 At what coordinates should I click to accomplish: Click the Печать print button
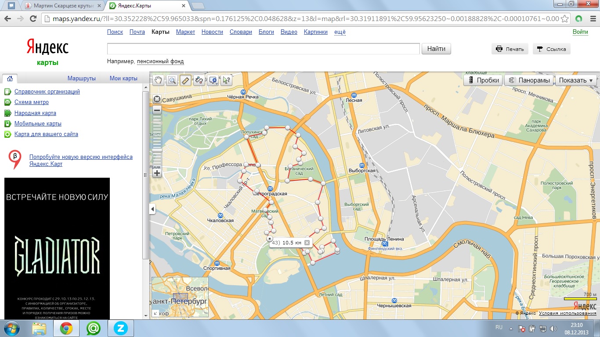[x=510, y=49]
